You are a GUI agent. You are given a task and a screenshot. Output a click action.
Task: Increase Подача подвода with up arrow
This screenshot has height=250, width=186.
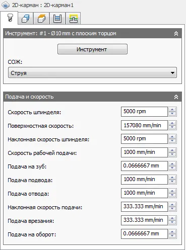tap(172, 178)
